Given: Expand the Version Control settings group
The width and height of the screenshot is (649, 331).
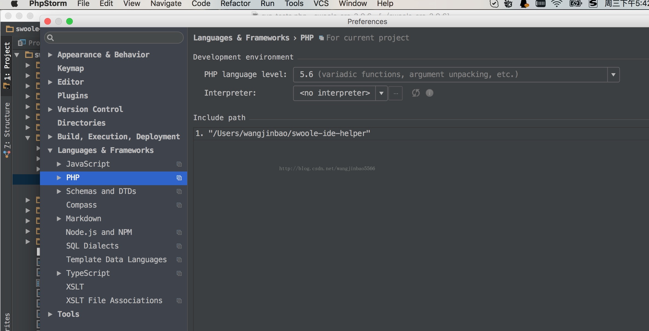Looking at the screenshot, I should (50, 110).
